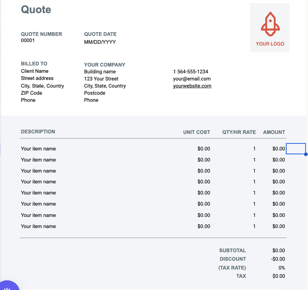Select the UNIT COST column header
Viewport: 308px width, 290px height.
pos(197,132)
